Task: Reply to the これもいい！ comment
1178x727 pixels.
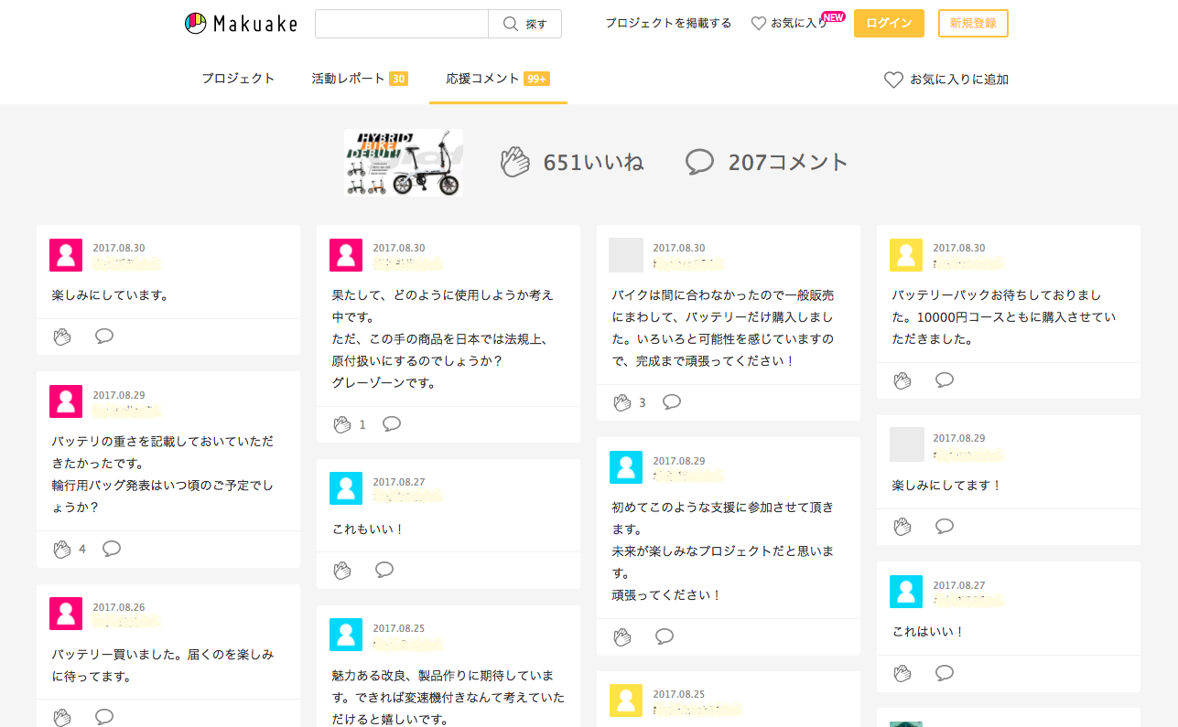Action: click(384, 570)
